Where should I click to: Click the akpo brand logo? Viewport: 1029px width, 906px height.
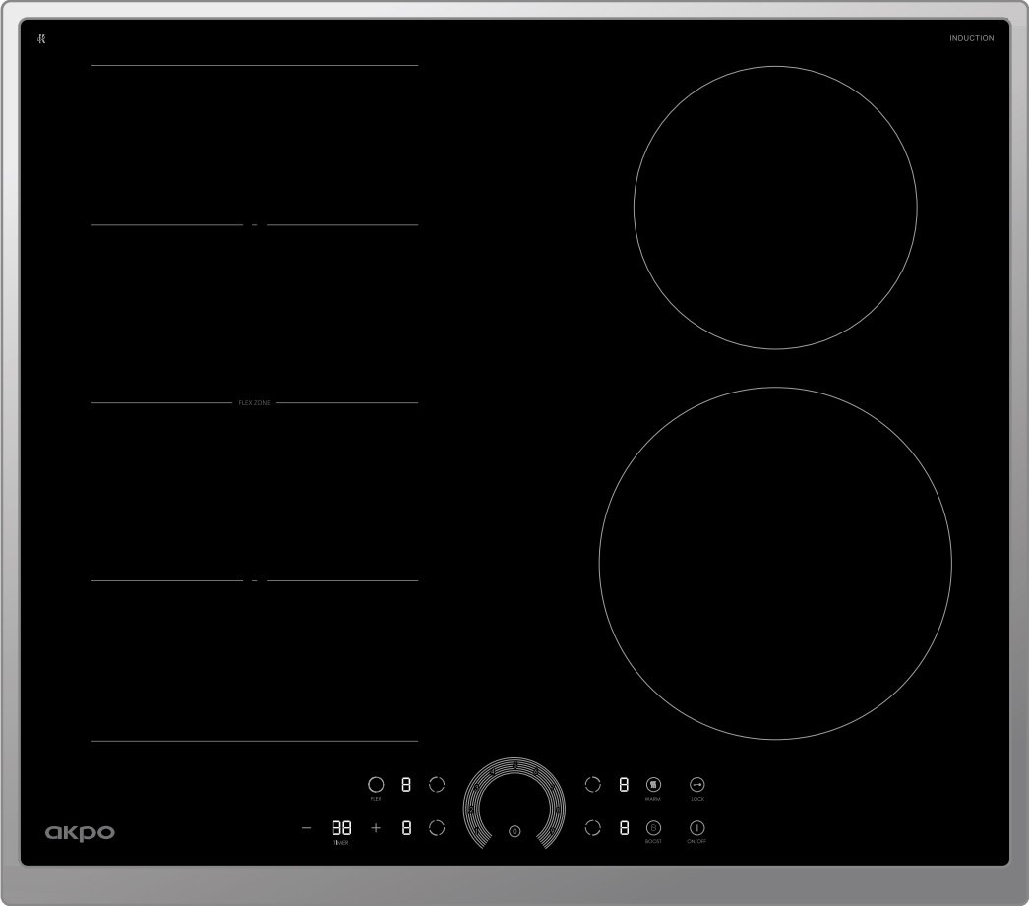80,833
